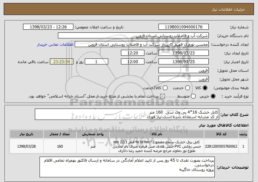Click the واحد شمارش column header
This screenshot has height=182, width=258.
[x=93, y=134]
